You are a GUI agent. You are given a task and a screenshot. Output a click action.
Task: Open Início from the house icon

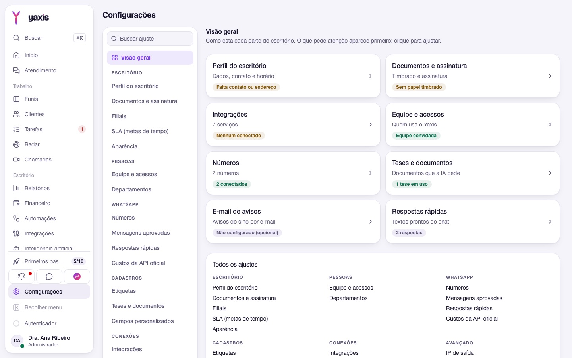coord(16,55)
